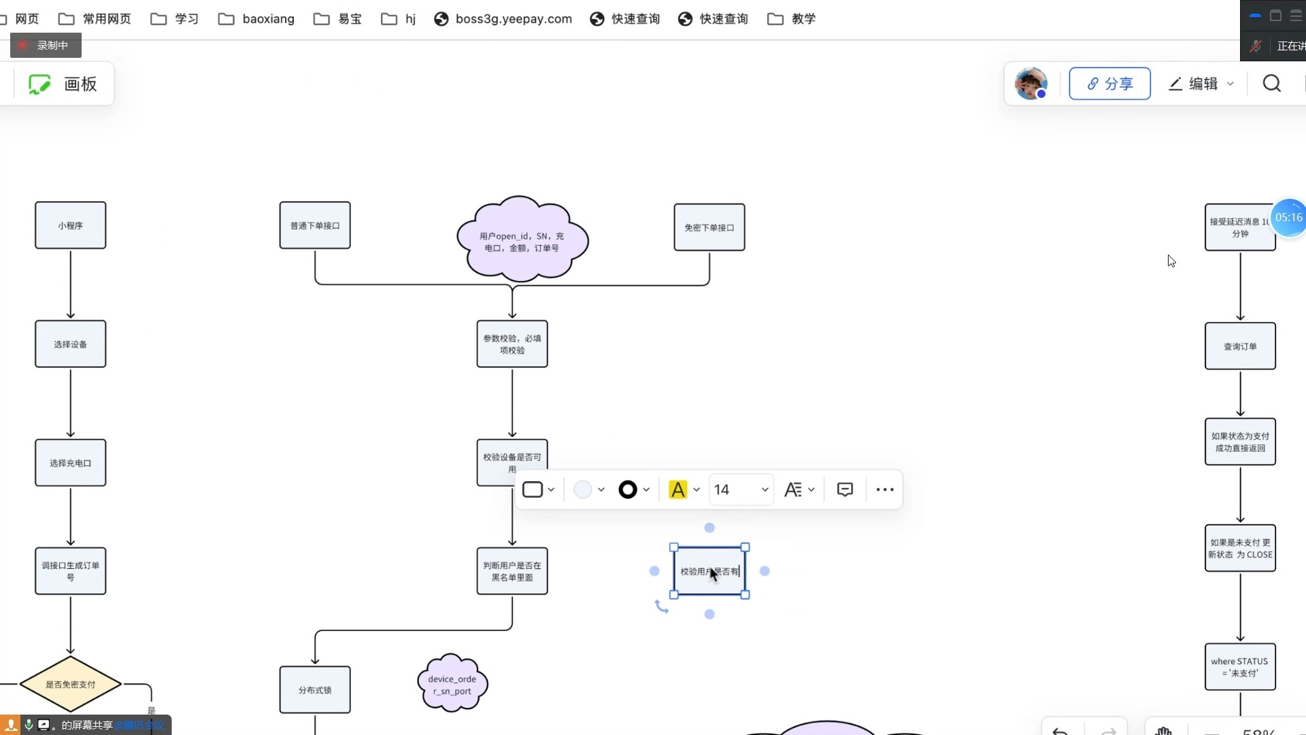Expand the font size 14 dropdown
This screenshot has height=735, width=1306.
(765, 489)
